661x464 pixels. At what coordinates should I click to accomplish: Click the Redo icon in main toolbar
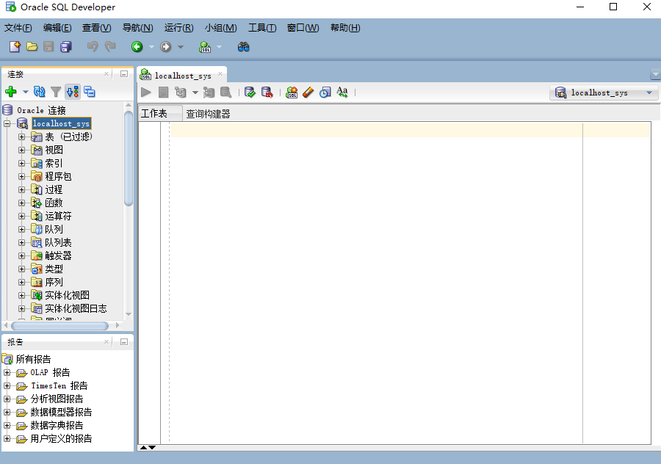[x=110, y=47]
